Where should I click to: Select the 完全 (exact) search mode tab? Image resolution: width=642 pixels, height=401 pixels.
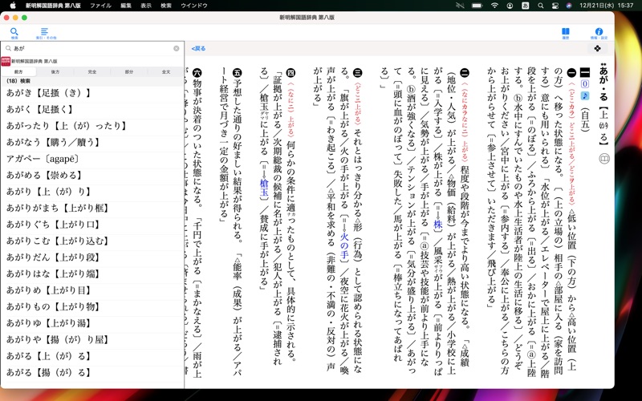point(92,71)
